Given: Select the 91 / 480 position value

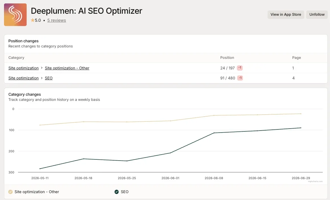Looking at the screenshot, I should click(228, 78).
